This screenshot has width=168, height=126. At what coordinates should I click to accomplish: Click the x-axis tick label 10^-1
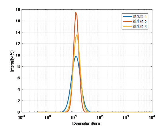tap(22, 117)
